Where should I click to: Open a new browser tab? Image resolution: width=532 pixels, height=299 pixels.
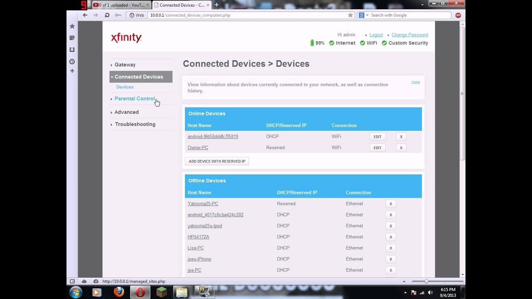pos(217,5)
